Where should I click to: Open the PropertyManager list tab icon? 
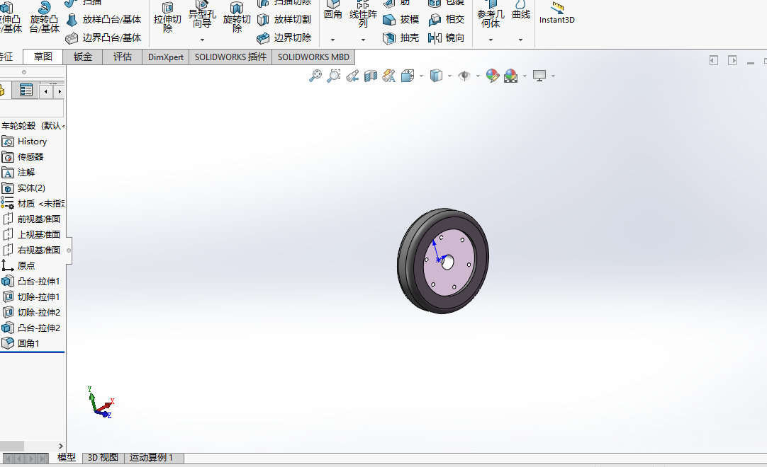click(26, 91)
